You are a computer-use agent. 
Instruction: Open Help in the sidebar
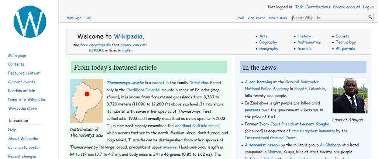(x=12, y=130)
